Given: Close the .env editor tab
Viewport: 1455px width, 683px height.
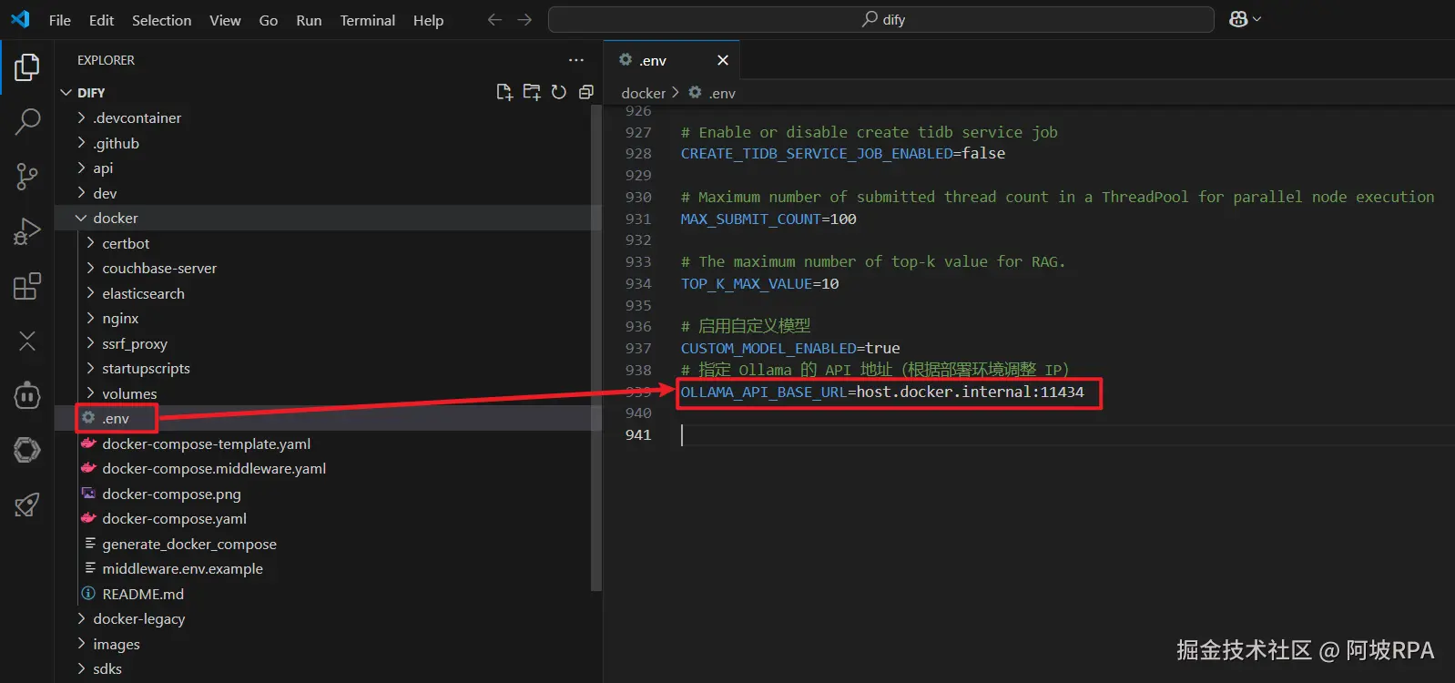Looking at the screenshot, I should tap(723, 60).
